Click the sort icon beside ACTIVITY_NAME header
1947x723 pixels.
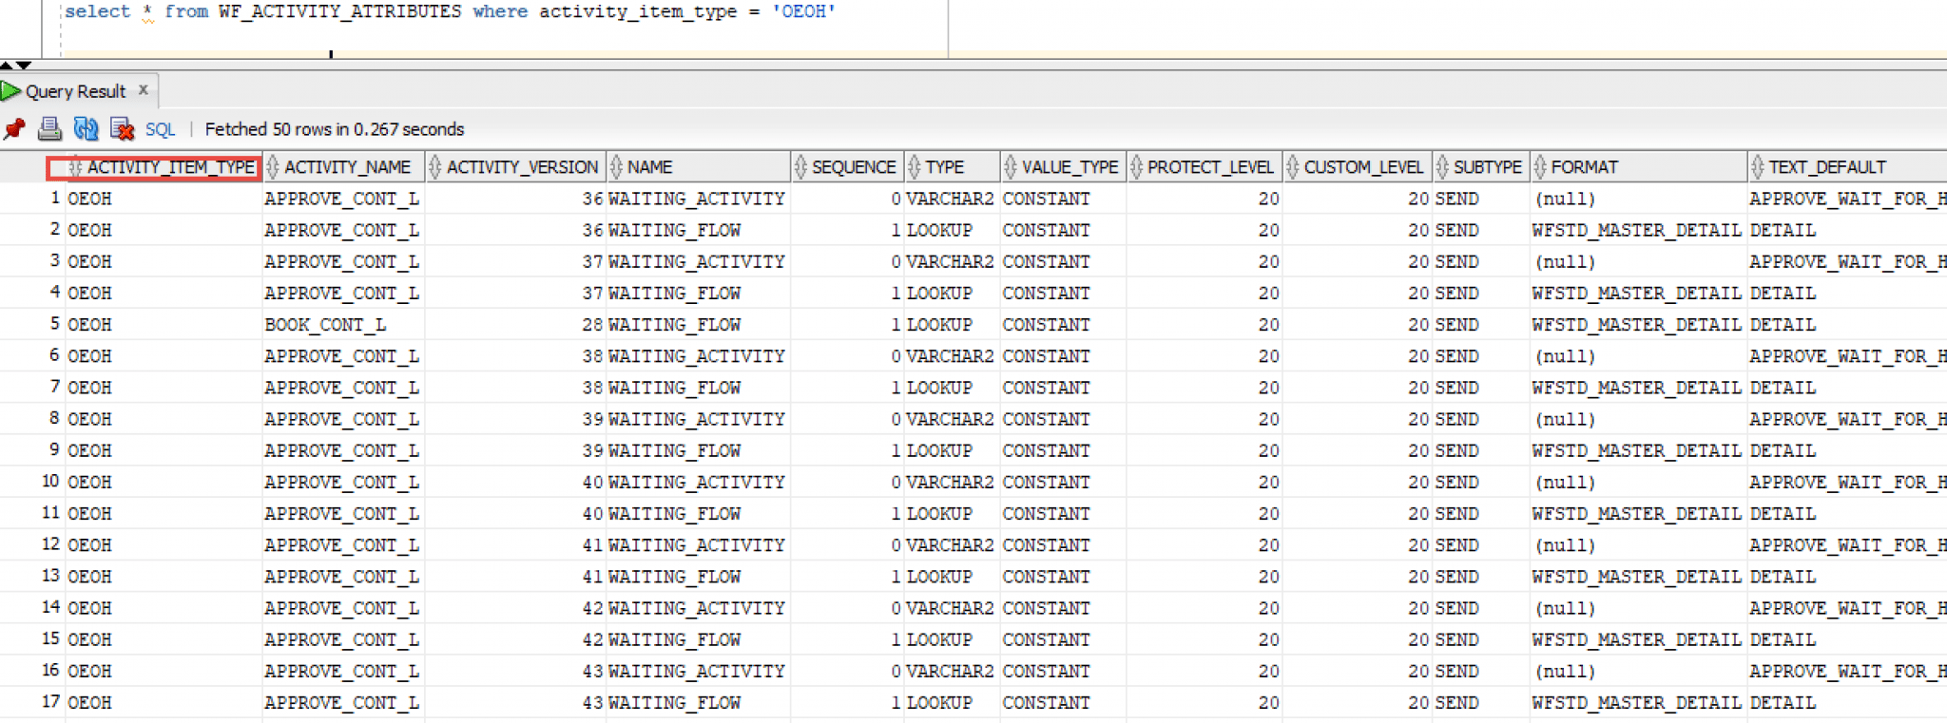point(273,167)
